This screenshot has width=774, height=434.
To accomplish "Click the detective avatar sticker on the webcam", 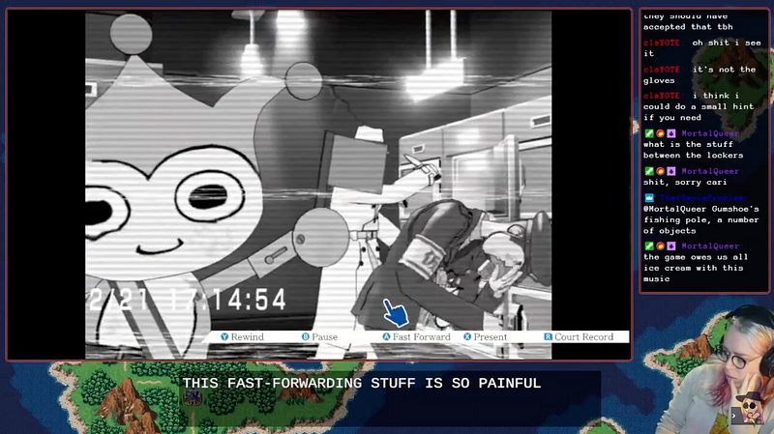I will tap(749, 407).
